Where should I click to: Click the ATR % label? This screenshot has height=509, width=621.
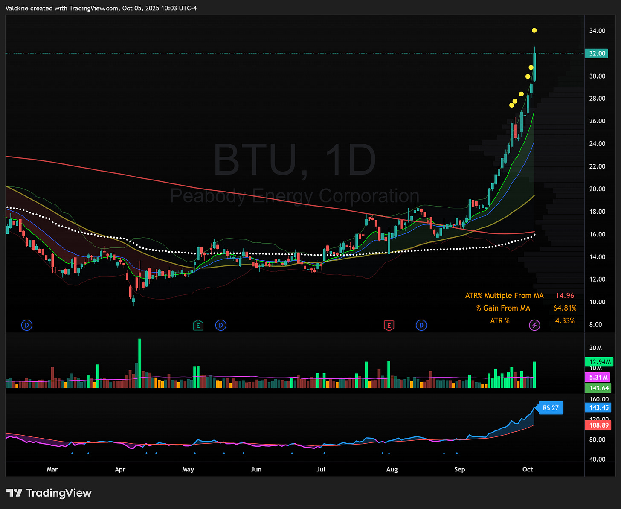coord(500,320)
